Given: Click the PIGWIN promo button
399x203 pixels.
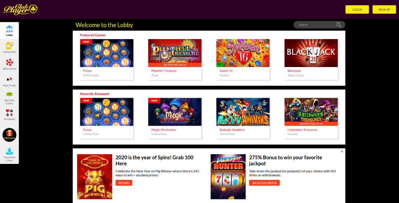Looking at the screenshot, I should (124, 183).
